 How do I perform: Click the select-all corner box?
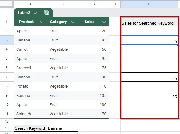pos(7,4)
